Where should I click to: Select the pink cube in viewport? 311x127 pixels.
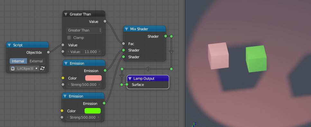click(218, 56)
